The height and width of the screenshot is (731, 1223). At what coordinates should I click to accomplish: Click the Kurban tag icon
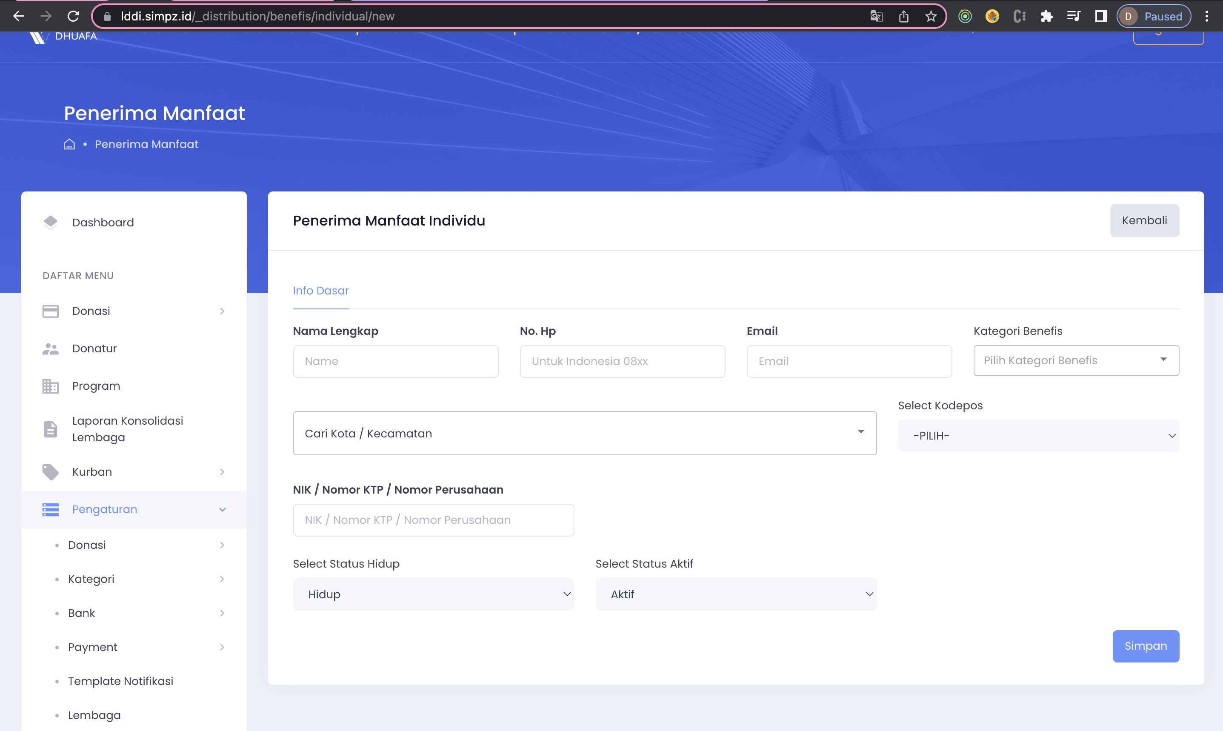click(50, 472)
